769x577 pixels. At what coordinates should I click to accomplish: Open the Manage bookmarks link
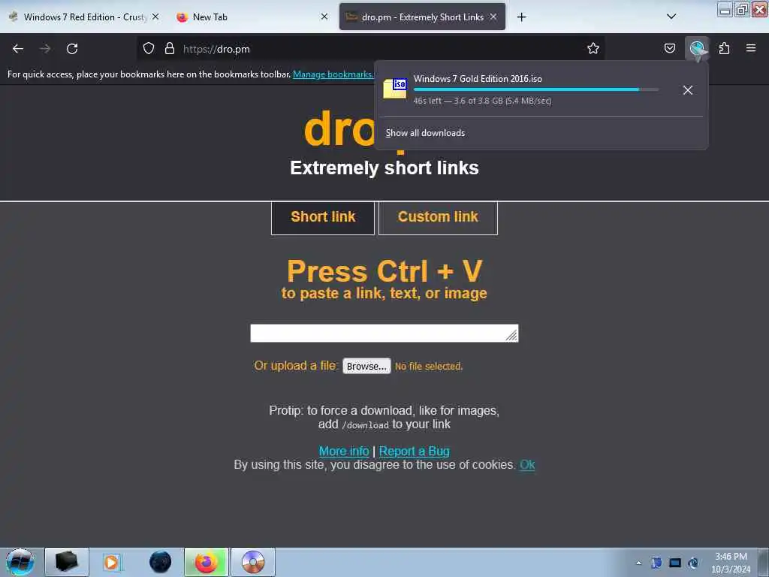pos(333,74)
